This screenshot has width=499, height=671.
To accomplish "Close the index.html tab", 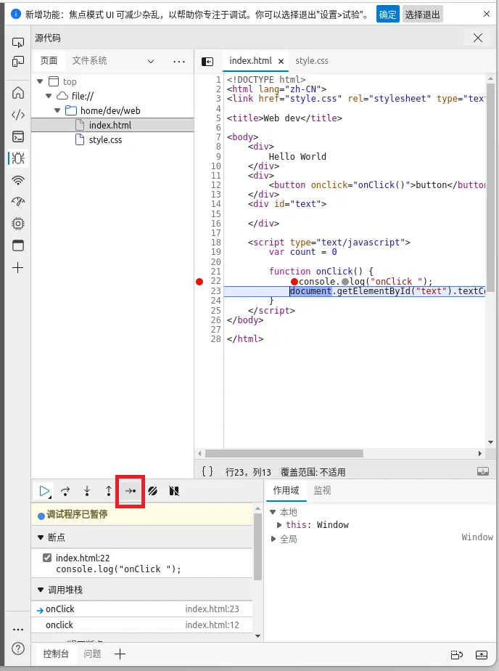I will (x=281, y=61).
